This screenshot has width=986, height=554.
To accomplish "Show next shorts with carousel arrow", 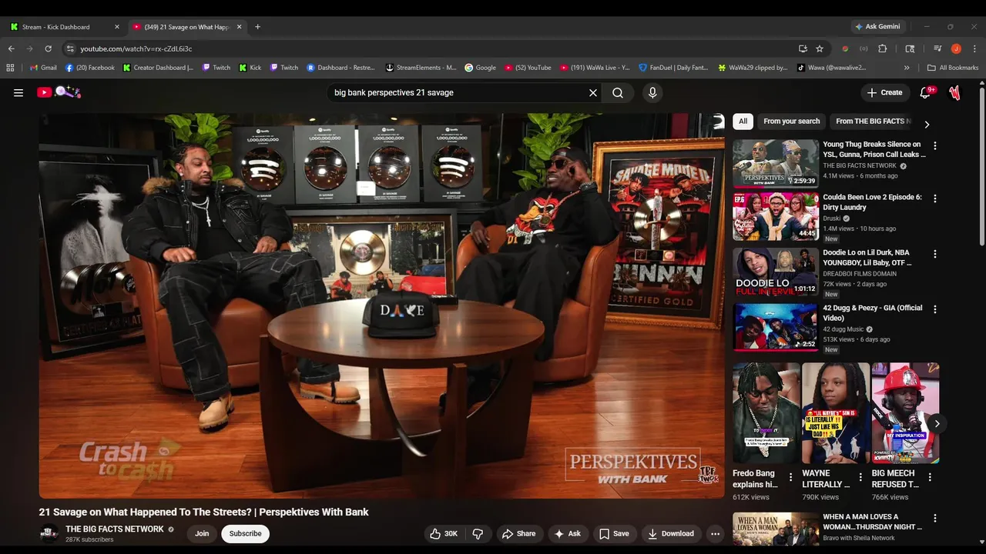I will coord(937,423).
